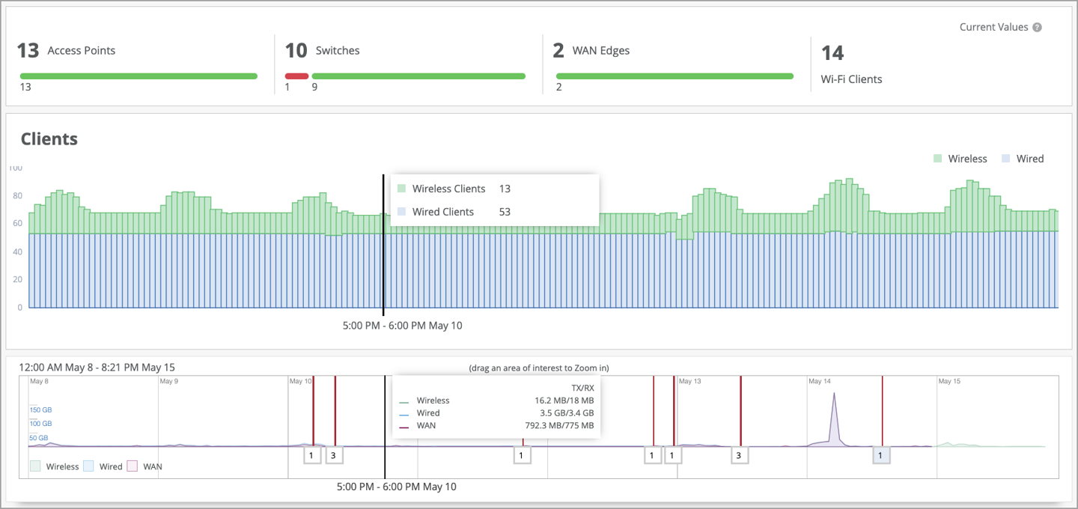
Task: Open the highlighted event marker on May 14
Action: 881,454
